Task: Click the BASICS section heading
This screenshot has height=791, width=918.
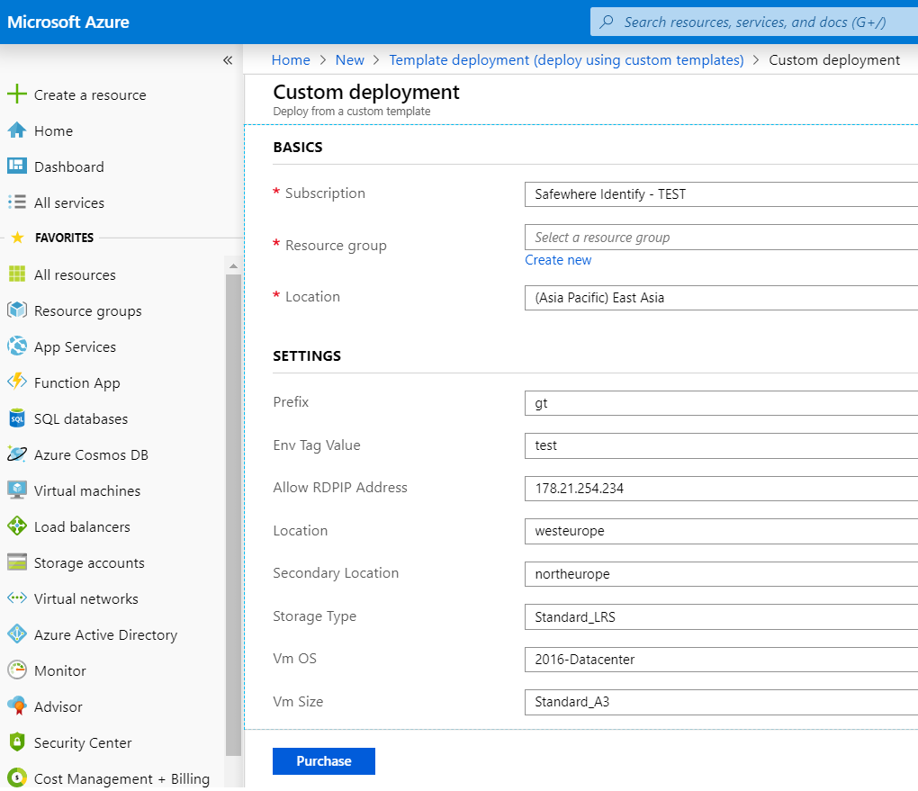Action: [x=297, y=147]
